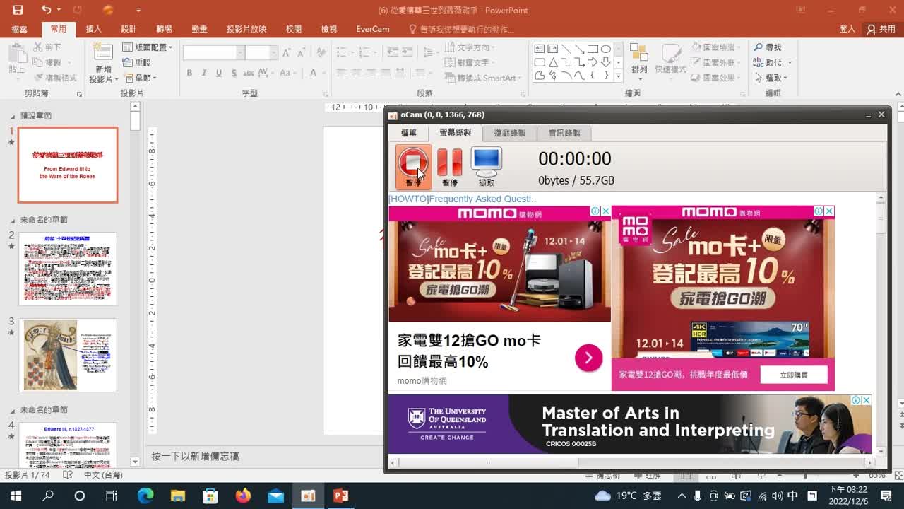Screen dimensions: 904x509
Task: Open the PowerPoint taskbar icon
Action: 341,496
